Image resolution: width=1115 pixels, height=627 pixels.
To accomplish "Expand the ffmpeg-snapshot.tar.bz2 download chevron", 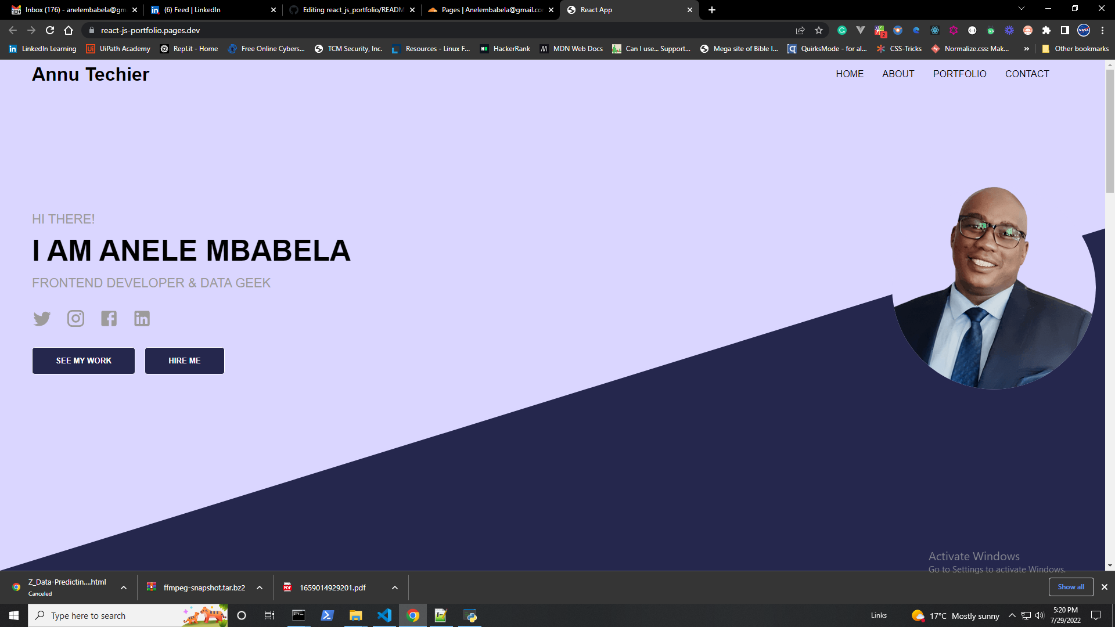I will point(260,588).
